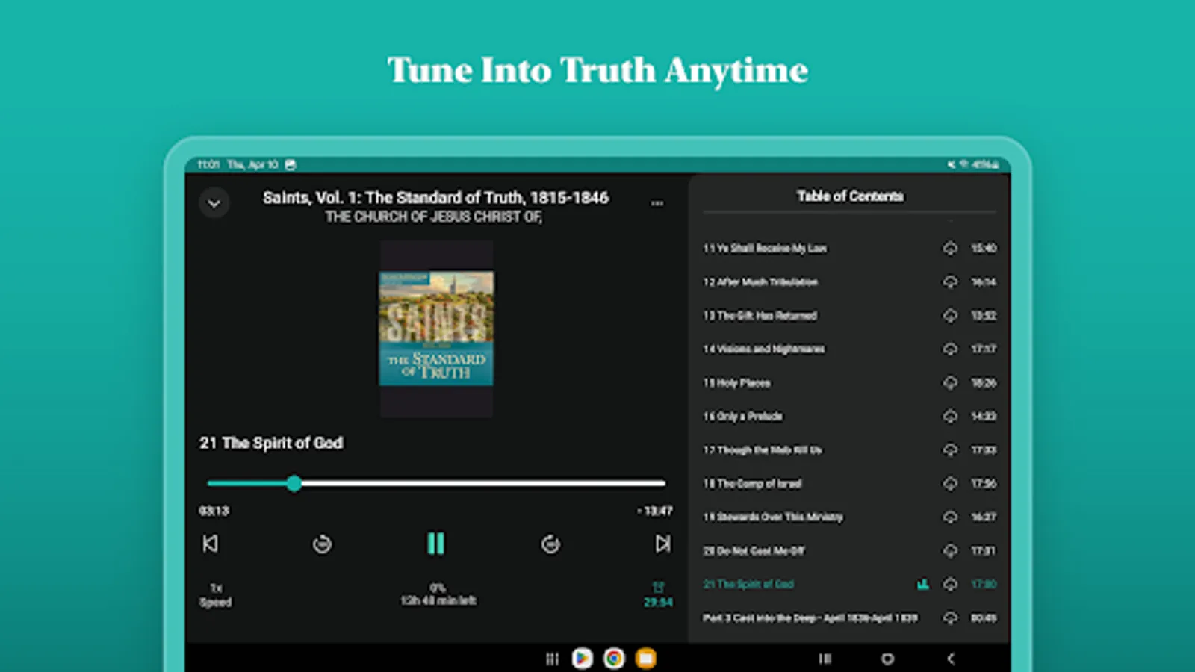Open Chrome from the taskbar
Screen dimensions: 1195x672
[613, 659]
